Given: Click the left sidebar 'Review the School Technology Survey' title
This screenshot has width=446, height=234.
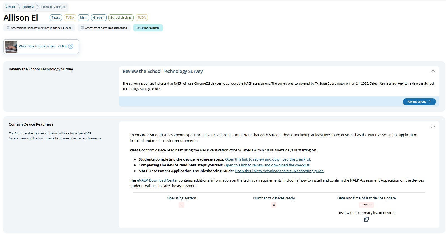Looking at the screenshot, I should 41,69.
